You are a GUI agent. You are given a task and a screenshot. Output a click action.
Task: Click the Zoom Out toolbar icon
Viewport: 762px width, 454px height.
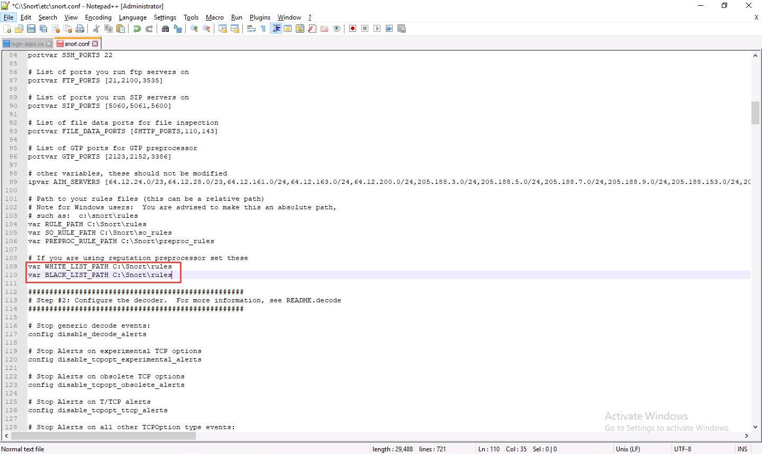(206, 29)
